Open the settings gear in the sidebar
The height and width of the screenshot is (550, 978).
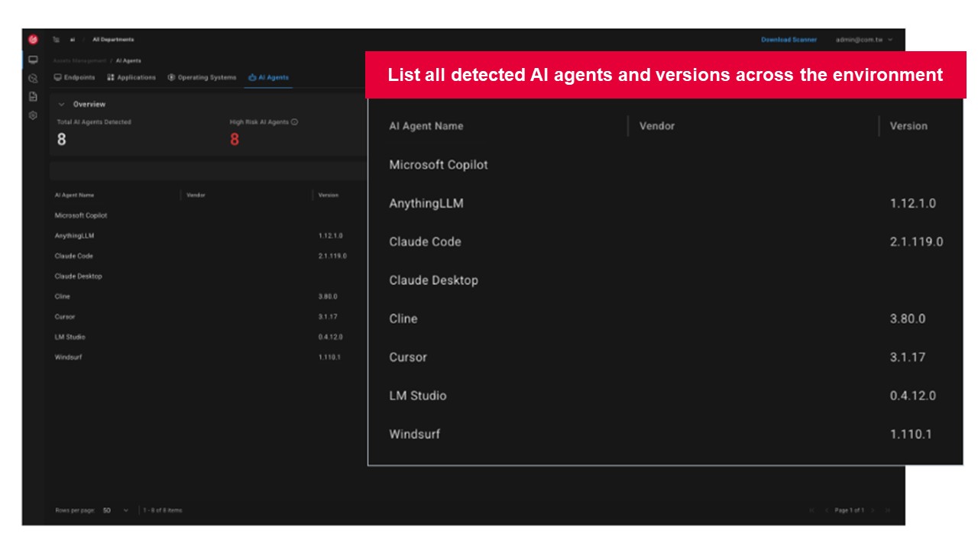[x=33, y=115]
